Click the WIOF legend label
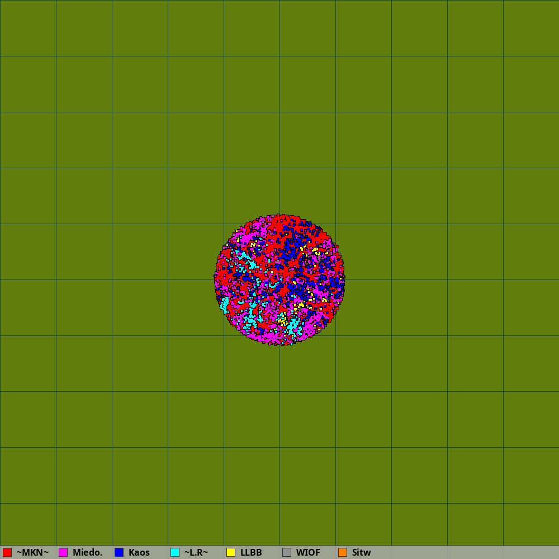 [x=308, y=552]
